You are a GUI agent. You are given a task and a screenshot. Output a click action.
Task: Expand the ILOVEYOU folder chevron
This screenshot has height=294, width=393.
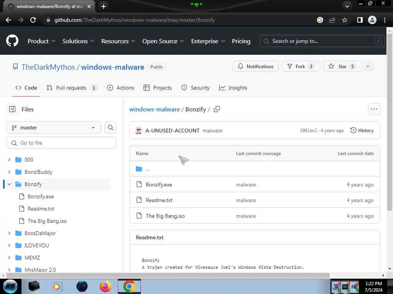9,245
